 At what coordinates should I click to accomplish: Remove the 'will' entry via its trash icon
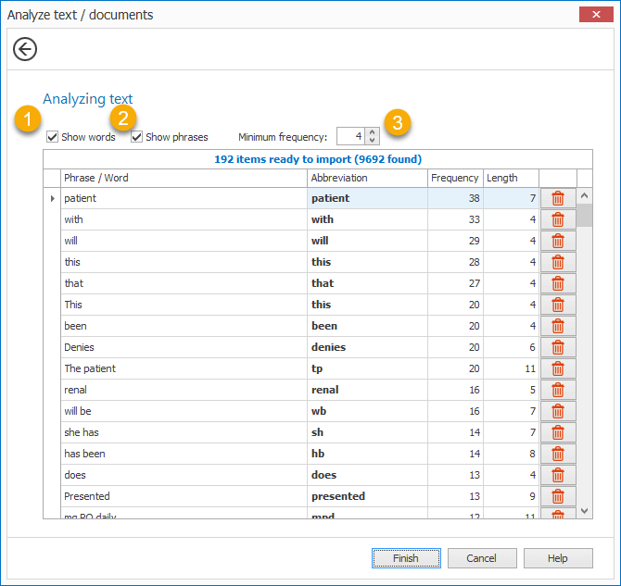[x=558, y=241]
